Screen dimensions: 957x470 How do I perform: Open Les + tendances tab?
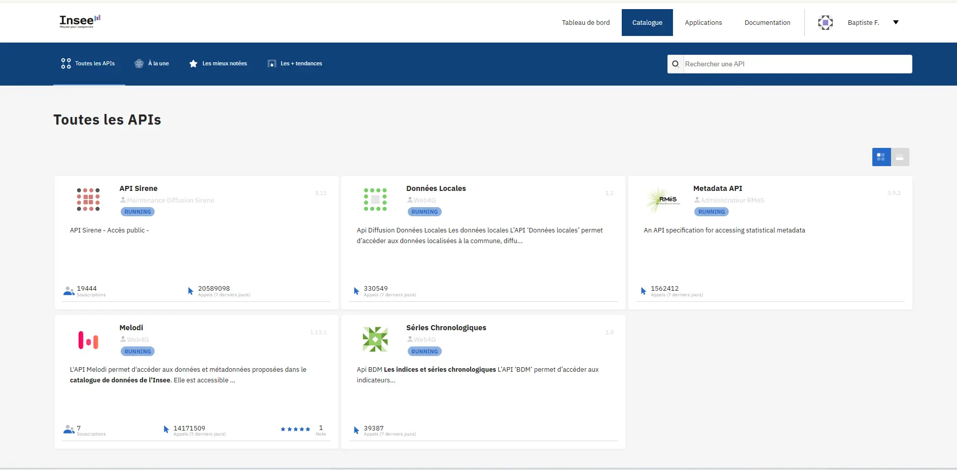click(295, 64)
